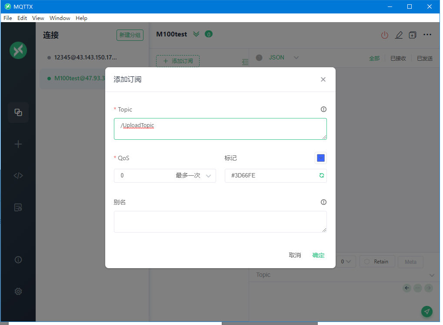Open the settings gear in sidebar

[x=18, y=292]
